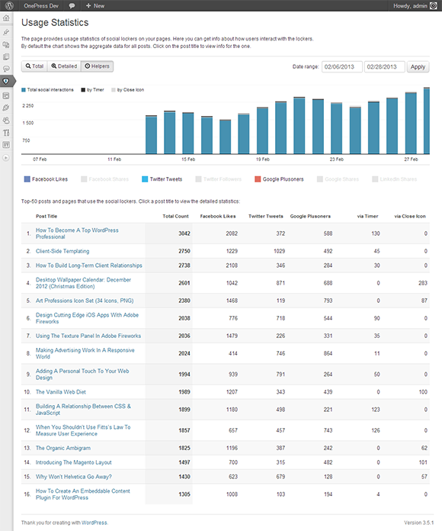This screenshot has width=442, height=531.
Task: Open Introducing The Magento Layout post
Action: 74,462
